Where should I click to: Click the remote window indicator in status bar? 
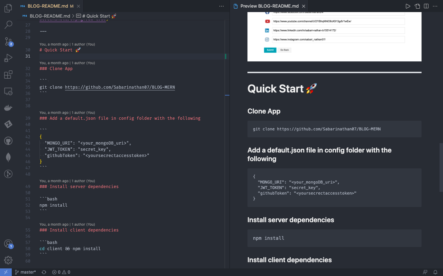click(6, 272)
